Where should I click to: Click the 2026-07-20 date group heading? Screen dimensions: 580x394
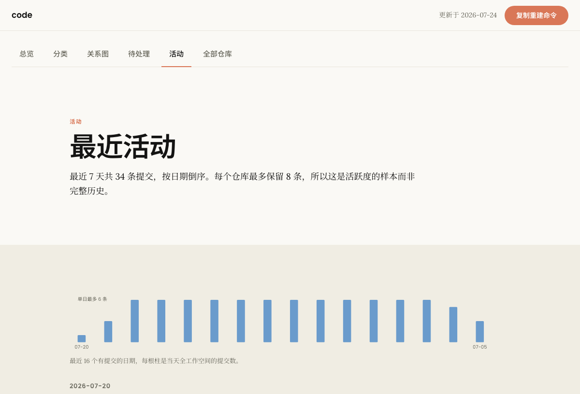[90, 386]
